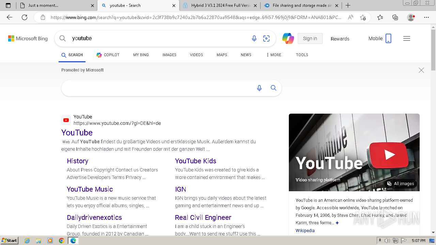Go back with the browser back arrow
Image resolution: width=436 pixels, height=245 pixels.
tap(10, 17)
